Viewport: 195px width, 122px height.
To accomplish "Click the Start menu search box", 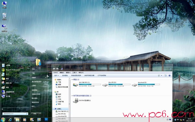I will tap(15, 114).
